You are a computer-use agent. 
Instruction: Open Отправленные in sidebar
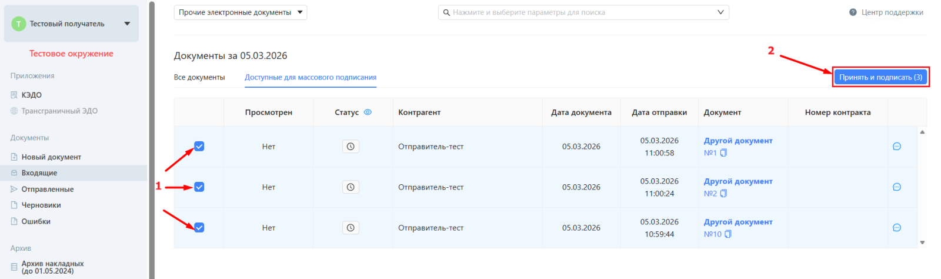click(x=47, y=190)
